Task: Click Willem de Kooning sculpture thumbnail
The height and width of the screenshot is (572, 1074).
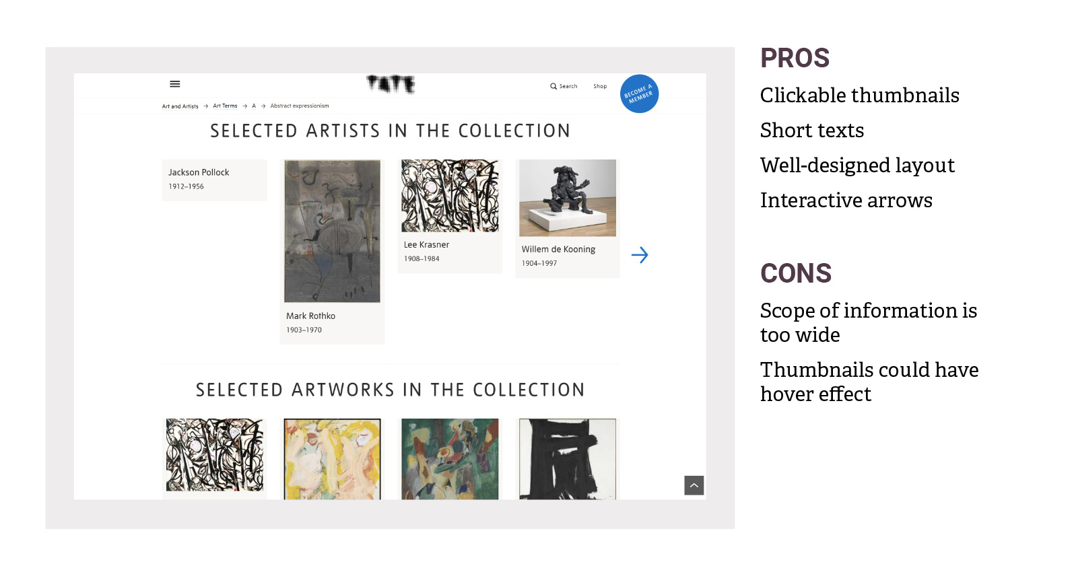Action: coord(568,198)
